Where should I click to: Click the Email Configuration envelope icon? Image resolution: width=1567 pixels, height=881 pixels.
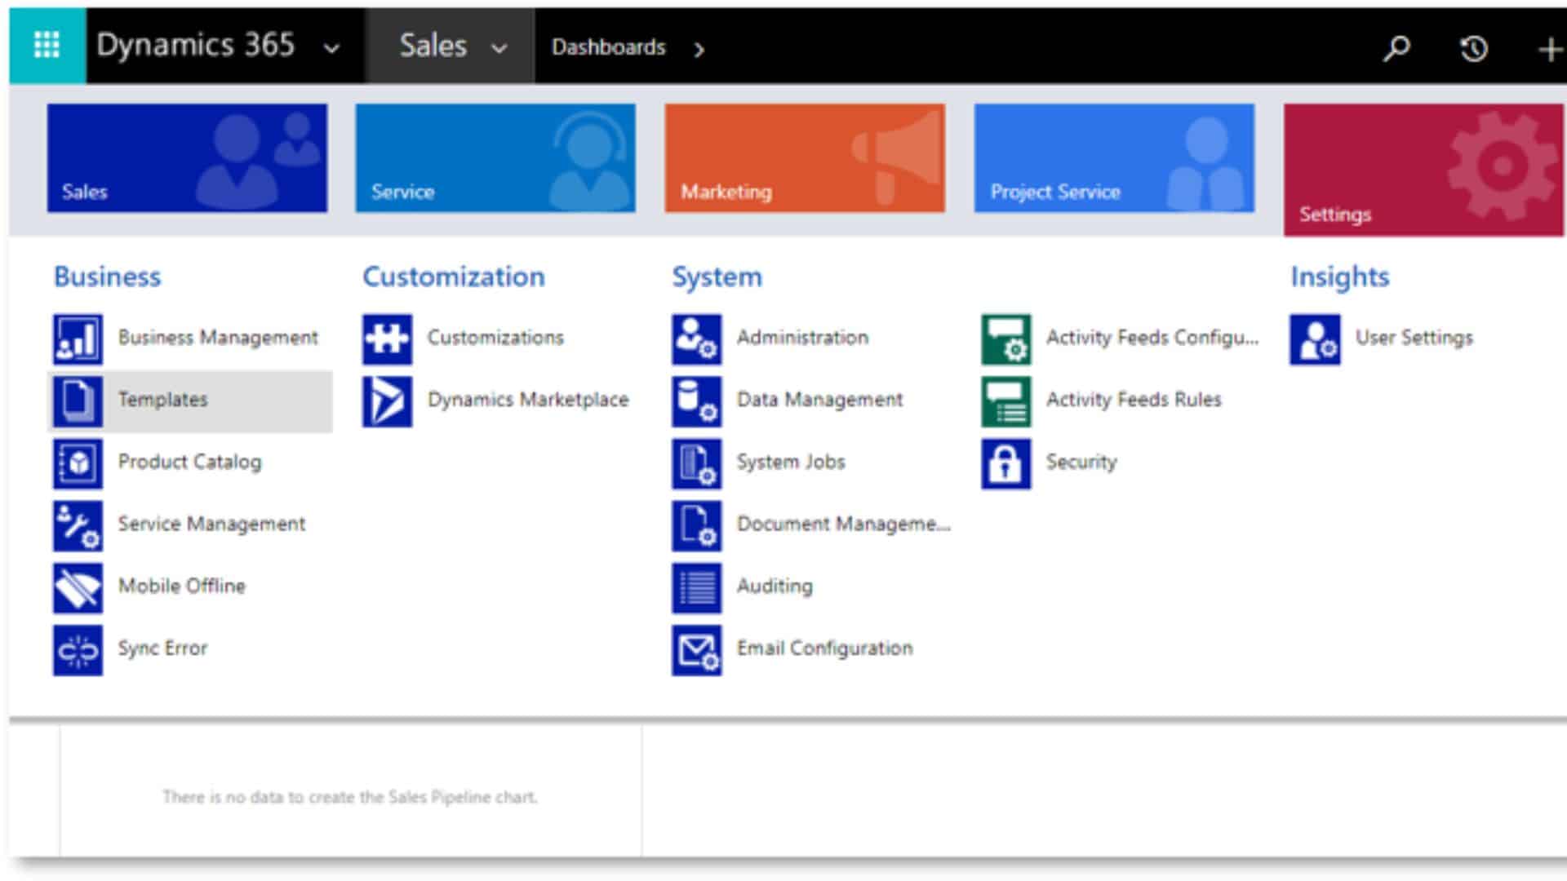click(696, 649)
